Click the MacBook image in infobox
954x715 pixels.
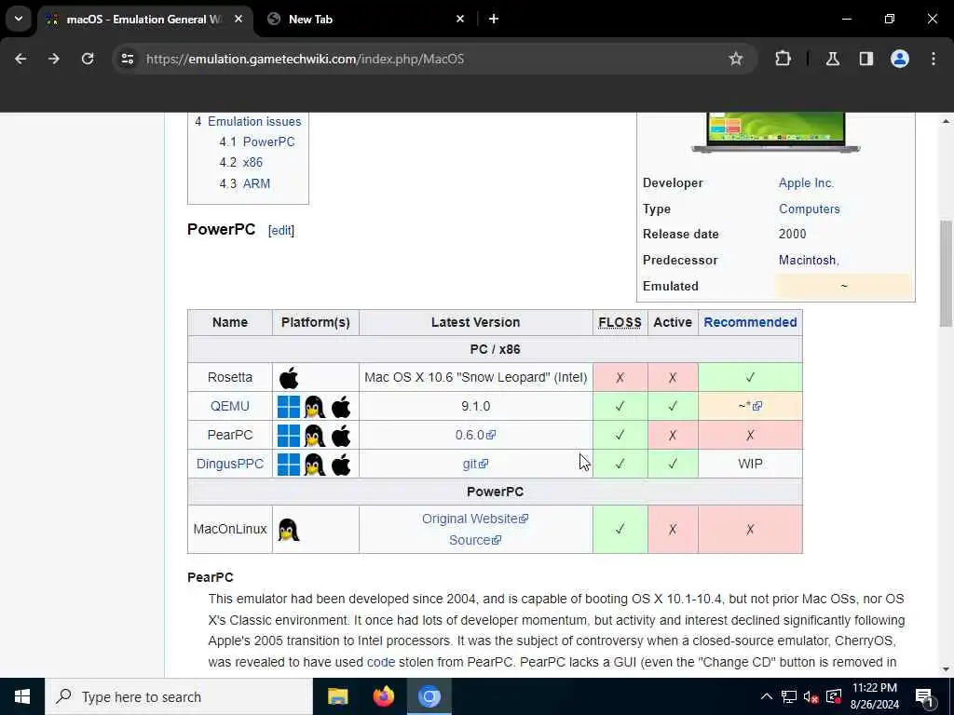(x=776, y=132)
